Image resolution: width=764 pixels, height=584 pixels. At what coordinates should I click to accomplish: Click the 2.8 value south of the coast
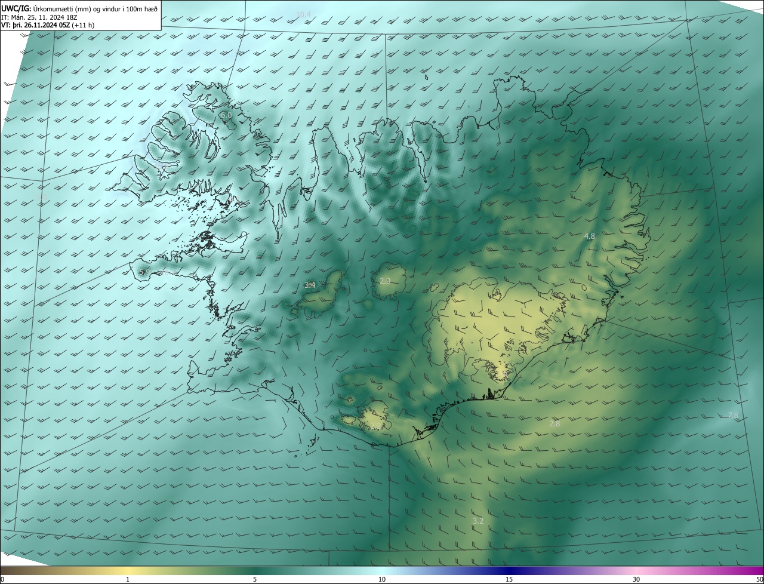(x=554, y=423)
